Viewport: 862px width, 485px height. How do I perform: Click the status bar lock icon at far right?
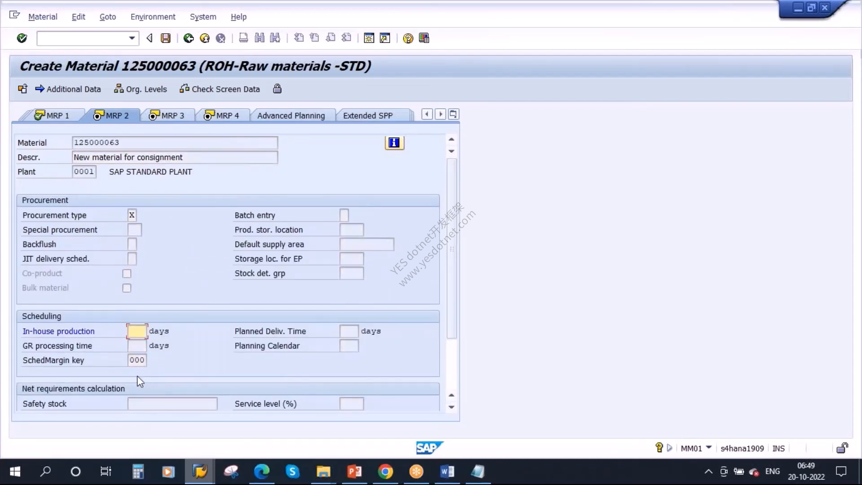point(842,448)
